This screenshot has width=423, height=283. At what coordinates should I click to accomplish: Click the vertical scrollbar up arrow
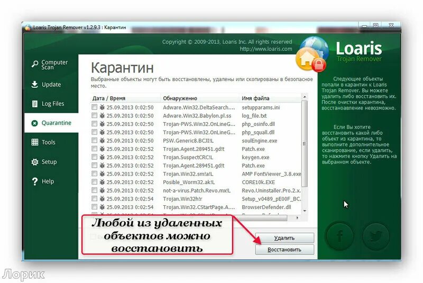point(305,97)
